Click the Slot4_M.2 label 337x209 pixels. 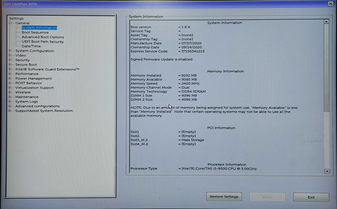click(x=139, y=144)
